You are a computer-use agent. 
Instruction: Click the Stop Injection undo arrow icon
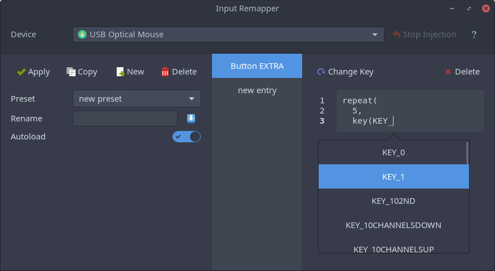pyautogui.click(x=396, y=34)
